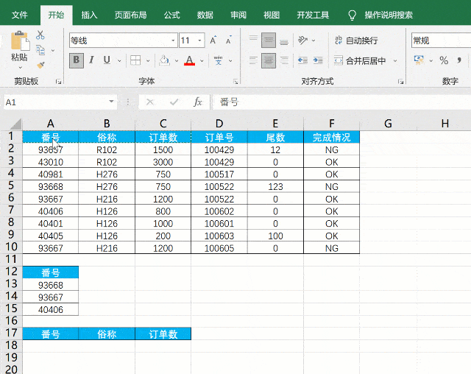This screenshot has width=471, height=374.
Task: Open merge and center dropdown arrow
Action: coord(395,60)
